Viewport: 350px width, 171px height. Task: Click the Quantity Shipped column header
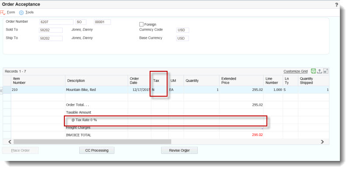pyautogui.click(x=313, y=80)
